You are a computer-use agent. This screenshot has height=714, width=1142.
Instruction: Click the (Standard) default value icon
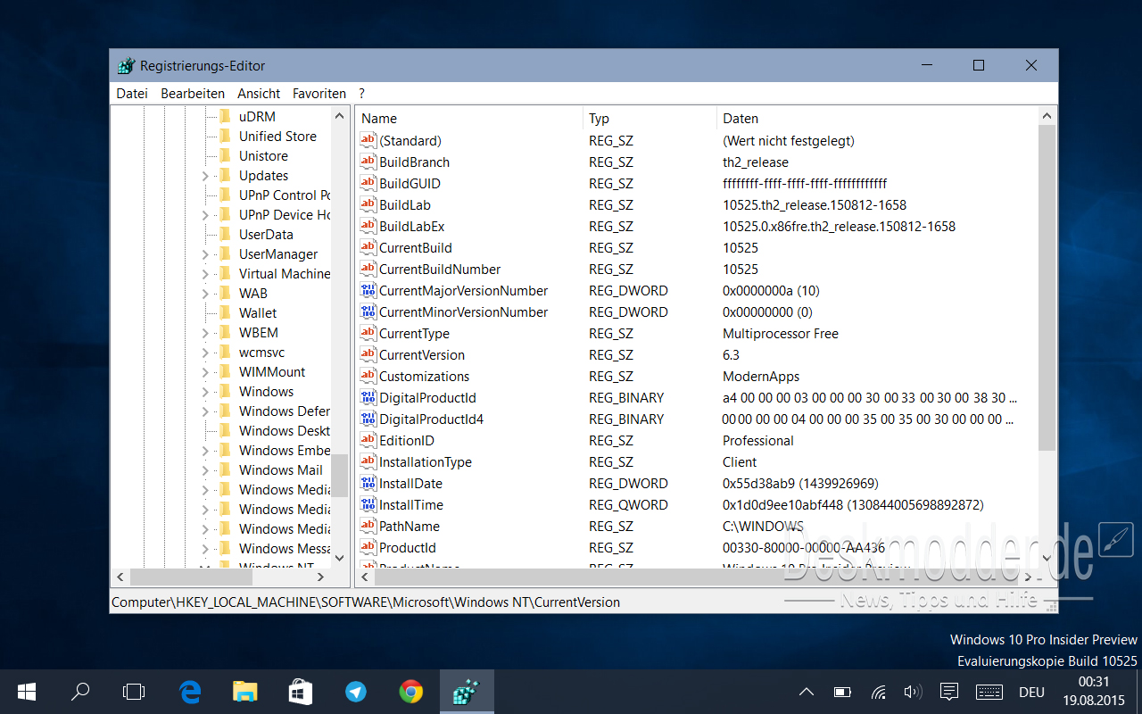(x=368, y=140)
